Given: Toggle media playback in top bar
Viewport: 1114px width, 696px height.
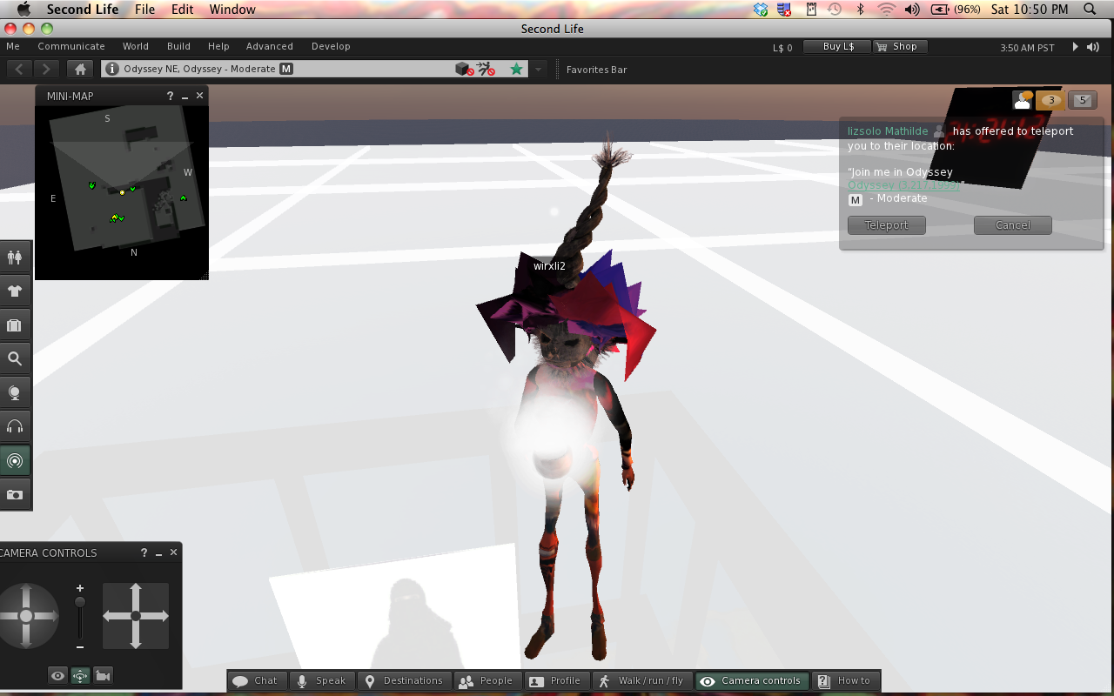Looking at the screenshot, I should pyautogui.click(x=1075, y=47).
